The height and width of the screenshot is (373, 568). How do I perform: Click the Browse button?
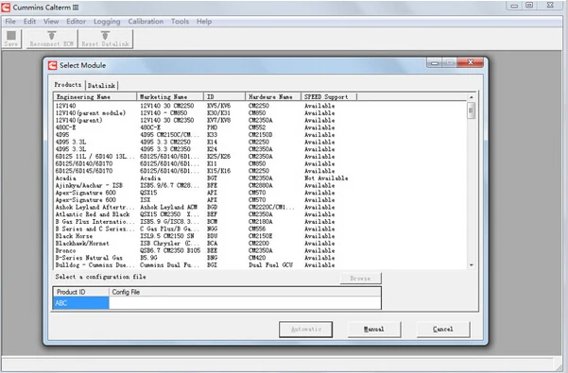coord(360,279)
